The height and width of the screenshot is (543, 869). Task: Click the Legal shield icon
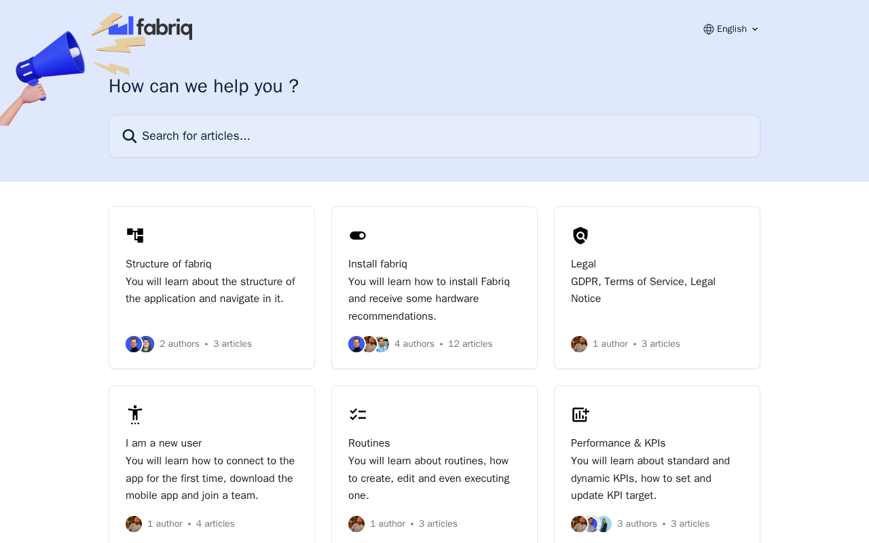tap(580, 236)
